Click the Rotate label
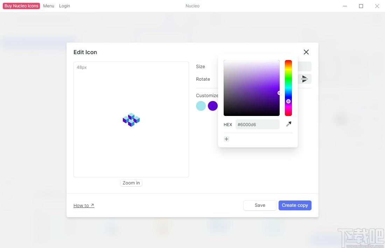The width and height of the screenshot is (385, 248). [203, 79]
